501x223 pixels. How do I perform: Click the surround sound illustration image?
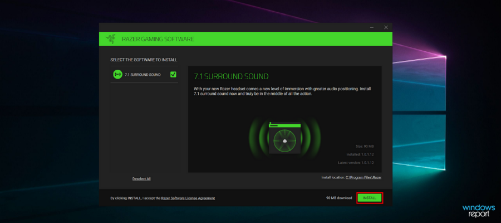click(284, 138)
